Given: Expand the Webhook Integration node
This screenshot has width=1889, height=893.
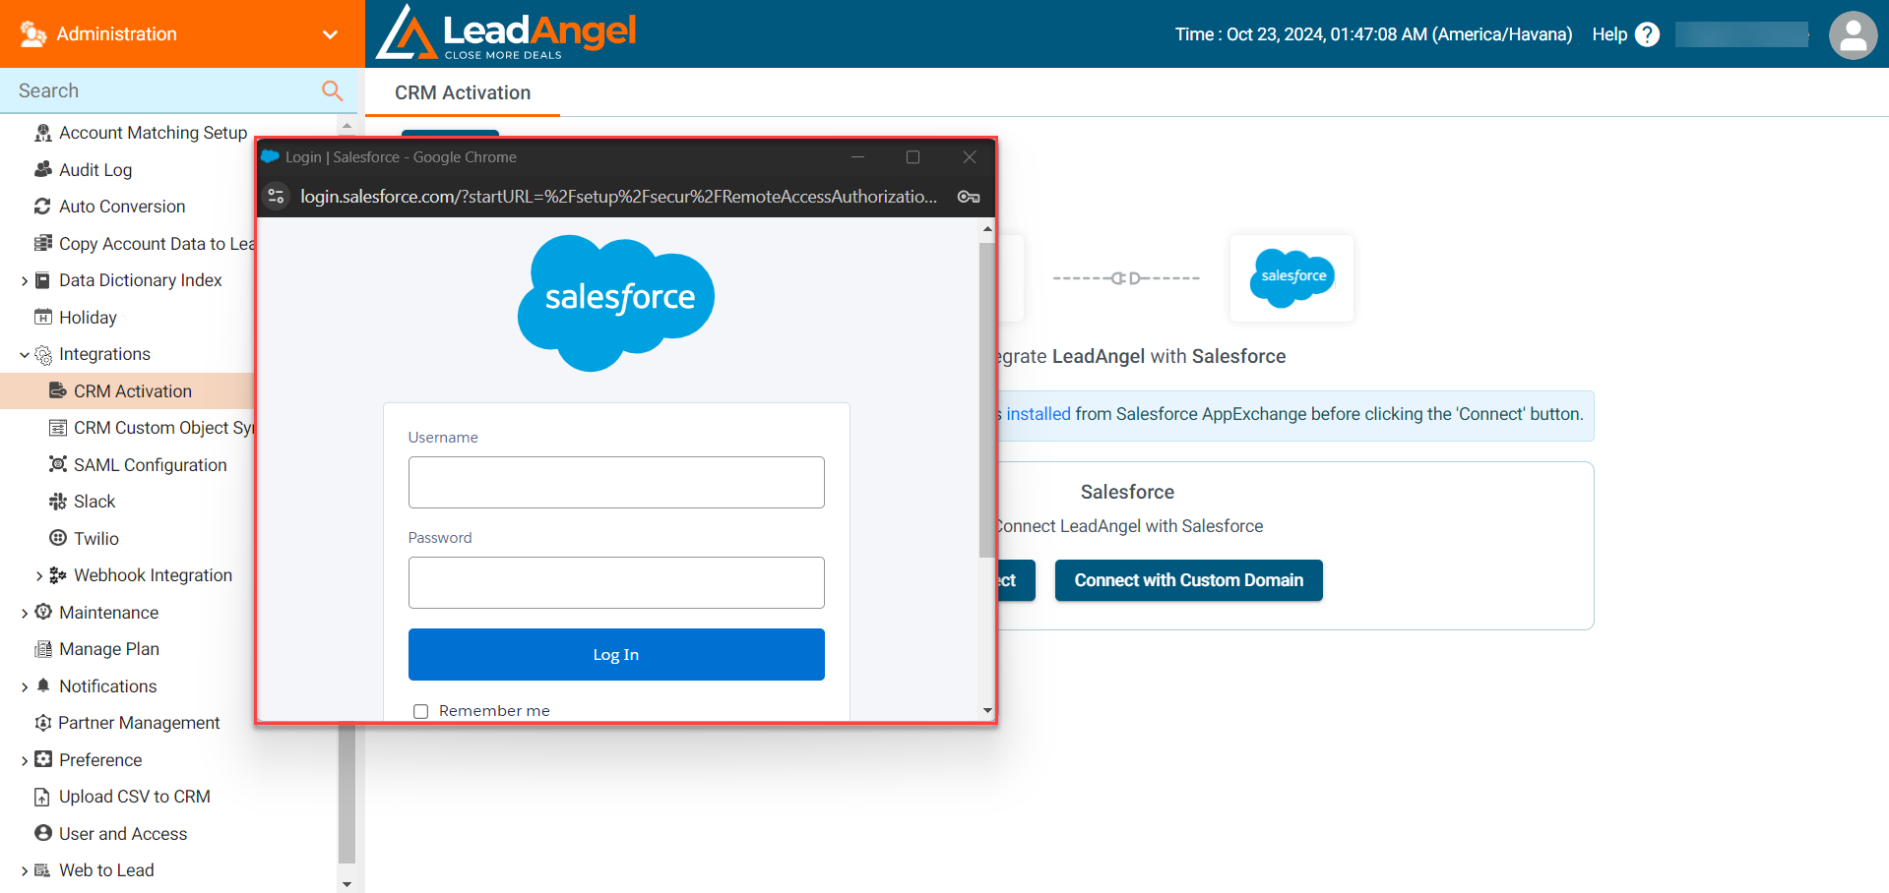Looking at the screenshot, I should click(x=39, y=576).
